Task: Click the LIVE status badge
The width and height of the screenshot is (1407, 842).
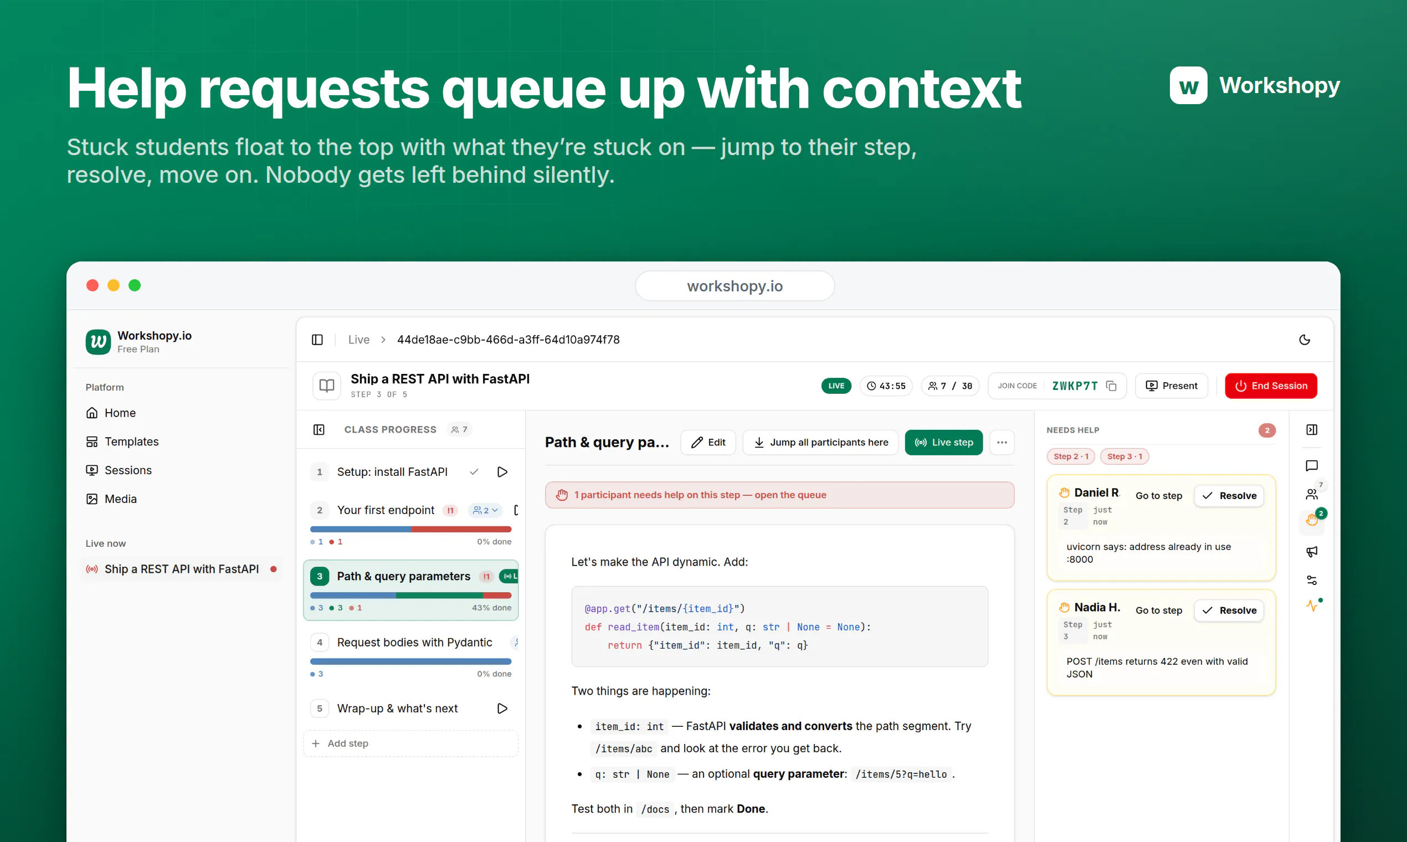Action: coord(836,386)
